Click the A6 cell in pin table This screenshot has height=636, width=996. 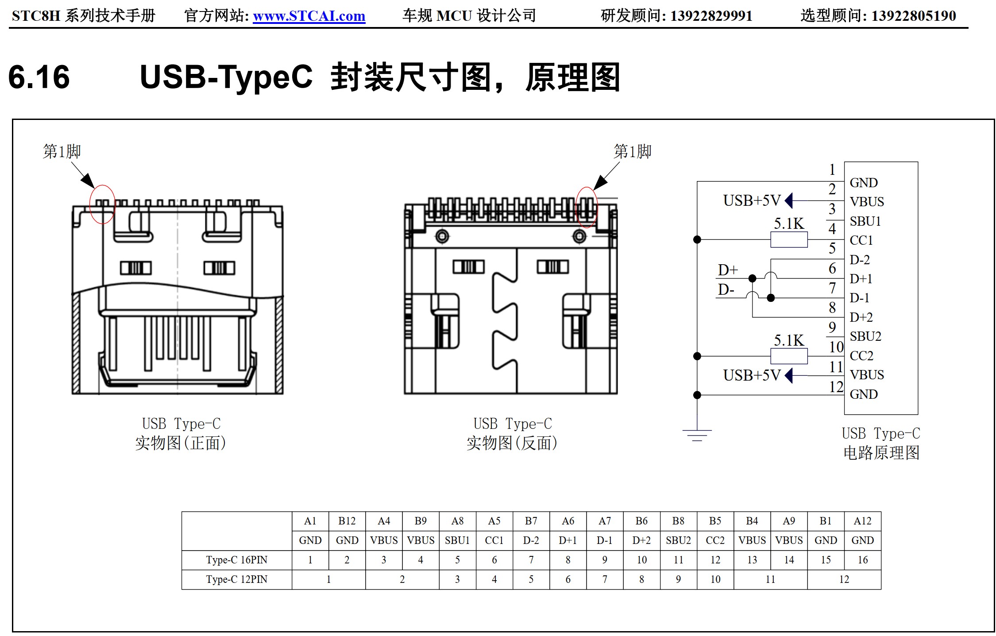coord(568,521)
